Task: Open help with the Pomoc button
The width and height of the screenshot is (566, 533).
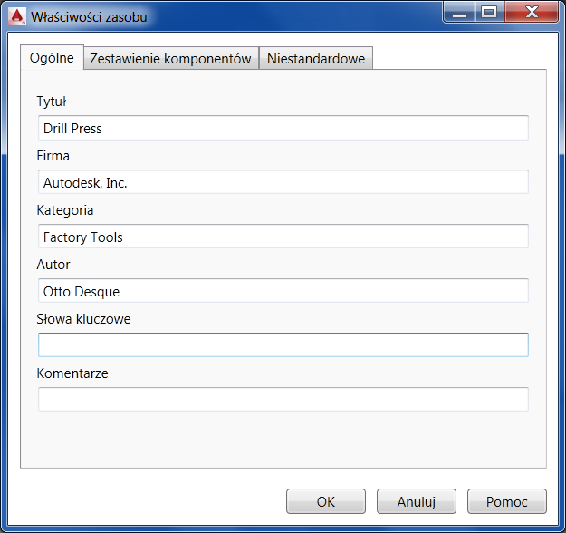Action: [507, 501]
